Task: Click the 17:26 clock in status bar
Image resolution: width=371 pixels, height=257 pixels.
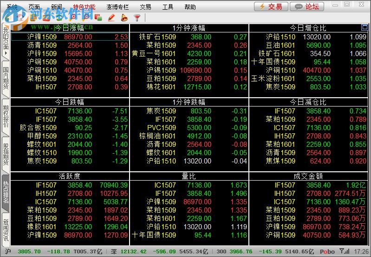Action: [361, 251]
